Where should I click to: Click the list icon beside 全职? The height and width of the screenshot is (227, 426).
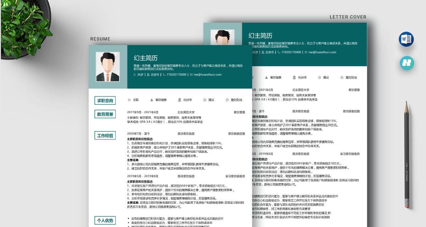[129, 100]
